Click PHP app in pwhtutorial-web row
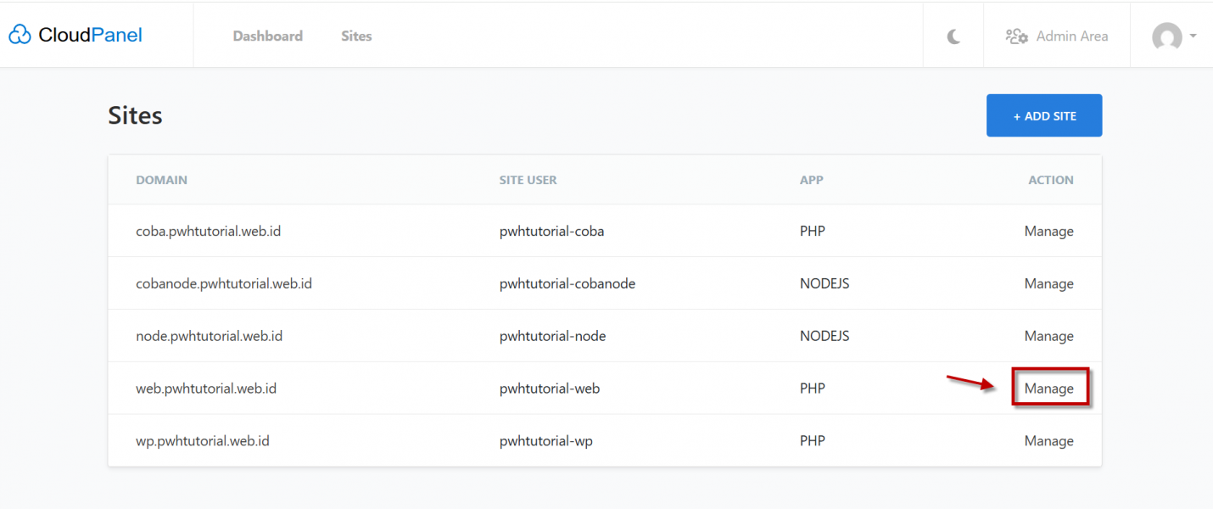The width and height of the screenshot is (1213, 509). [x=813, y=389]
